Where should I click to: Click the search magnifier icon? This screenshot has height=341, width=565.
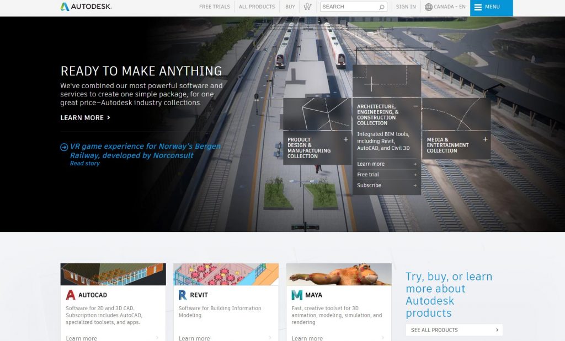pos(382,7)
